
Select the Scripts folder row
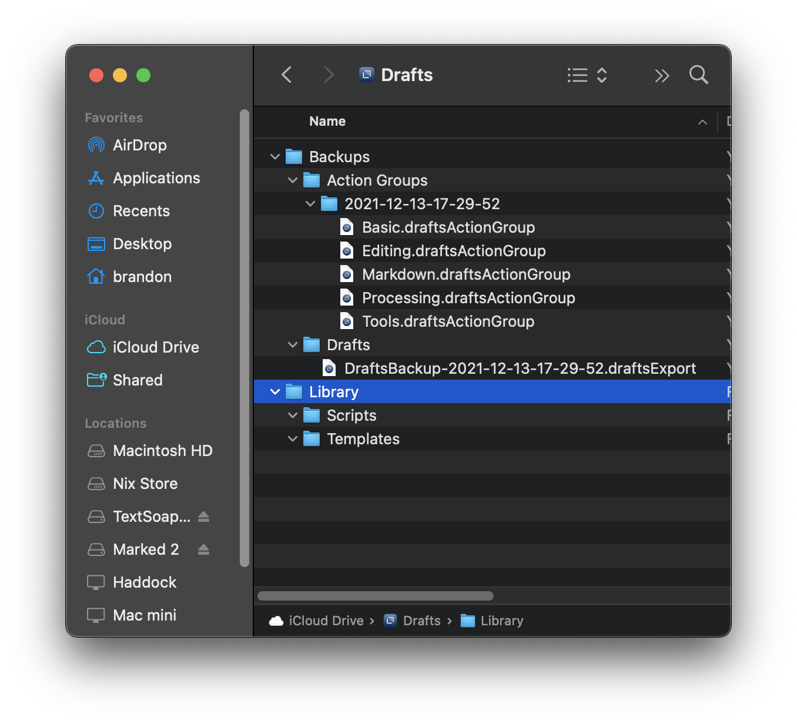point(493,415)
